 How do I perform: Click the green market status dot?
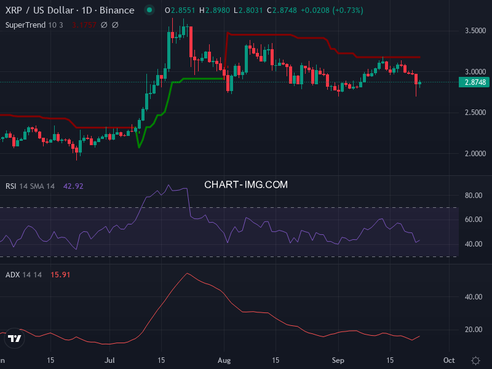click(x=149, y=10)
